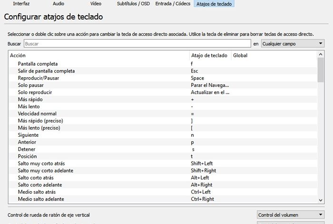Select the Detener action row
The image size is (333, 224).
tap(28, 149)
